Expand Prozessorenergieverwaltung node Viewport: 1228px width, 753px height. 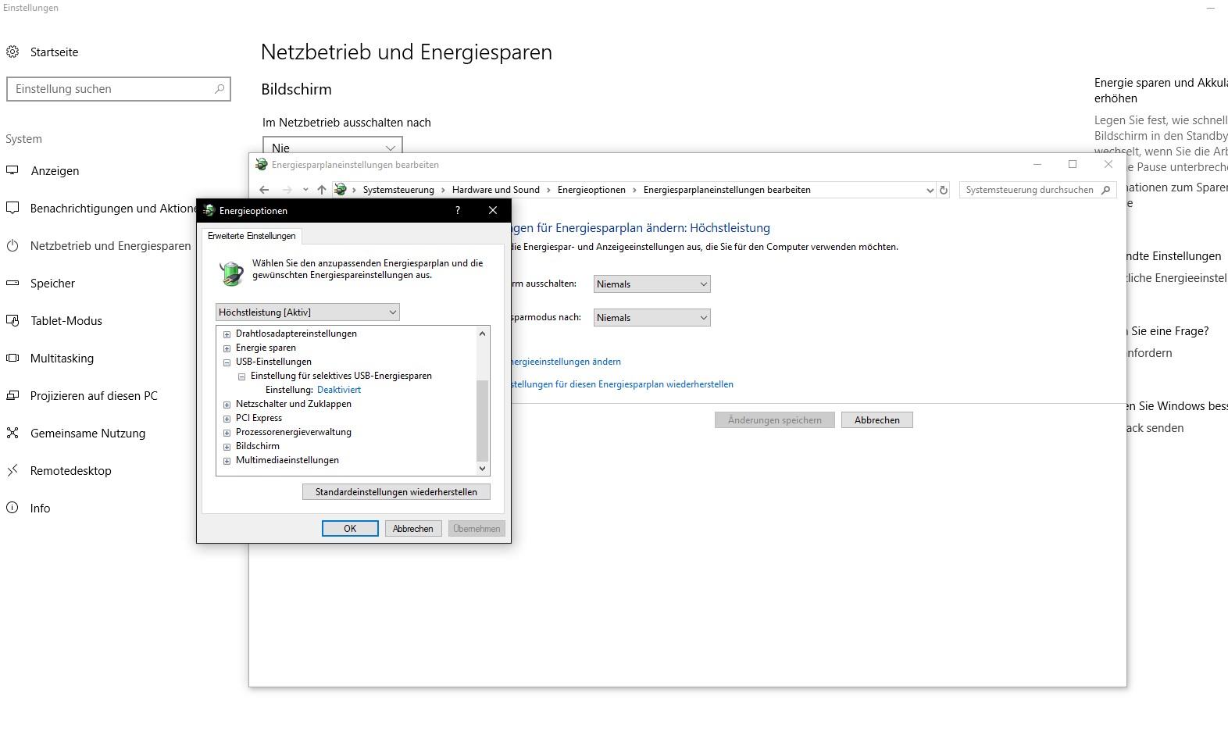pos(227,433)
